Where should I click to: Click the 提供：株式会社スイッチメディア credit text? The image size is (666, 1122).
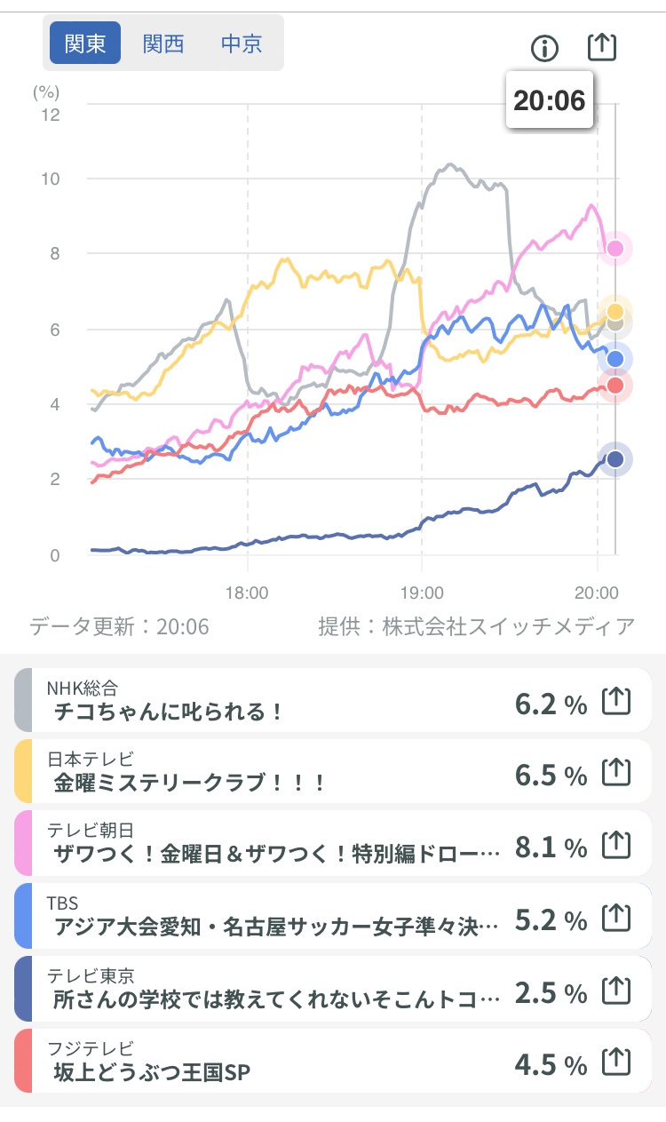(x=477, y=626)
